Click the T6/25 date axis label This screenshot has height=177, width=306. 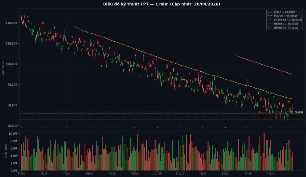click(44, 174)
